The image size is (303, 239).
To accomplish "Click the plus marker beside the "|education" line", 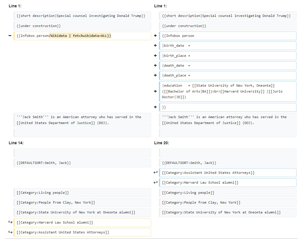I will click(x=155, y=91).
